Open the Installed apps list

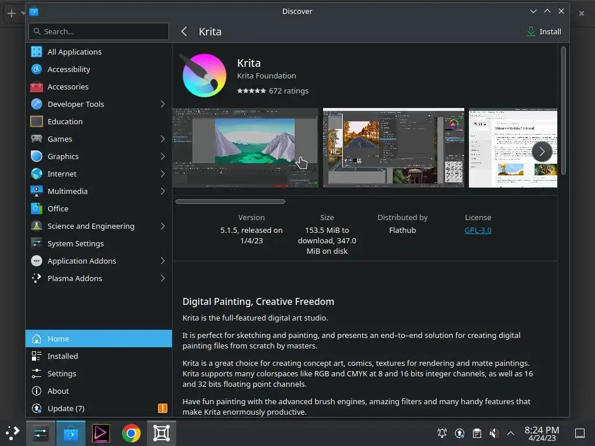(99, 356)
